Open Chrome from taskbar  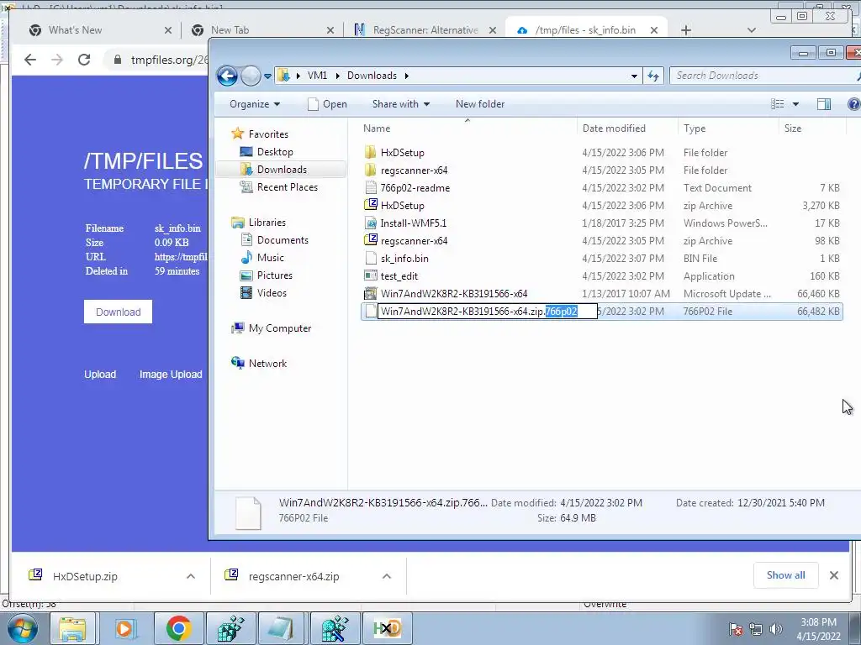178,628
